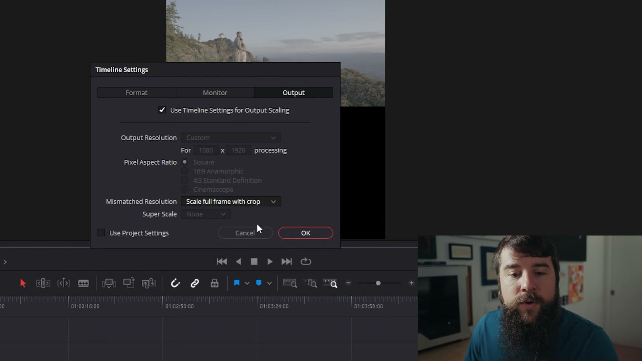Uncheck Use Timeline Settings for Output Scaling
642x361 pixels.
[x=162, y=110]
